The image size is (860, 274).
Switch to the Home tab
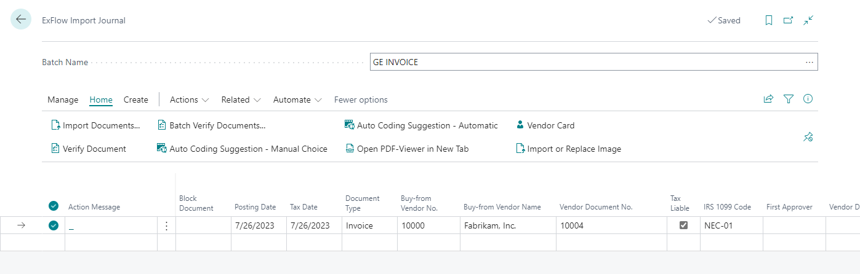coord(101,100)
